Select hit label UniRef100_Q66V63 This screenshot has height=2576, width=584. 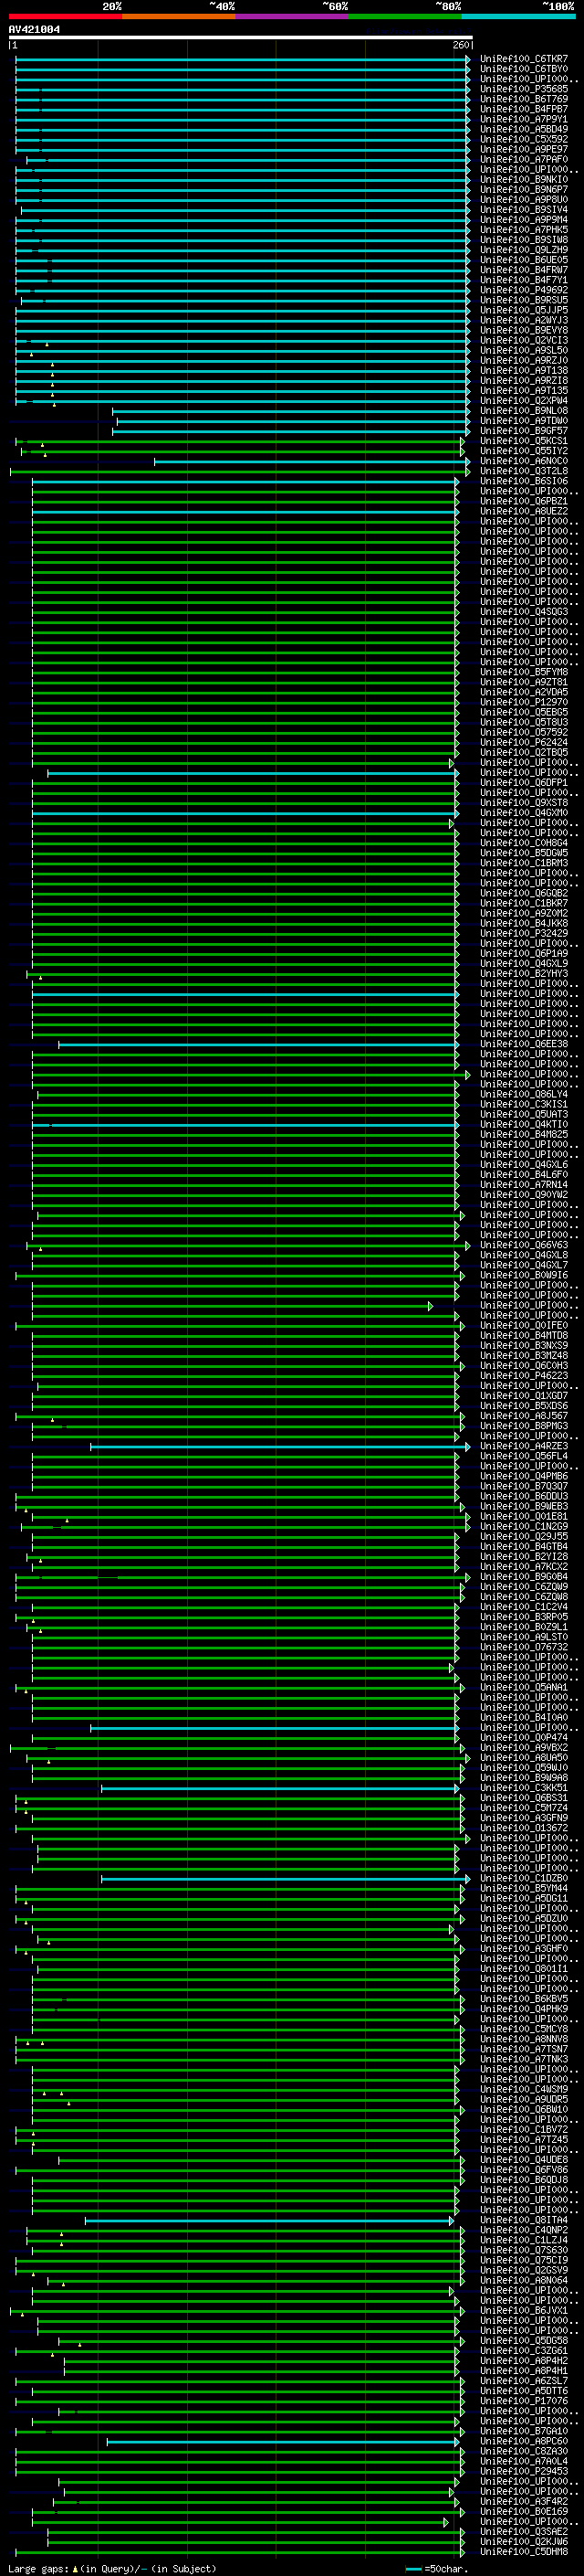[x=524, y=1245]
